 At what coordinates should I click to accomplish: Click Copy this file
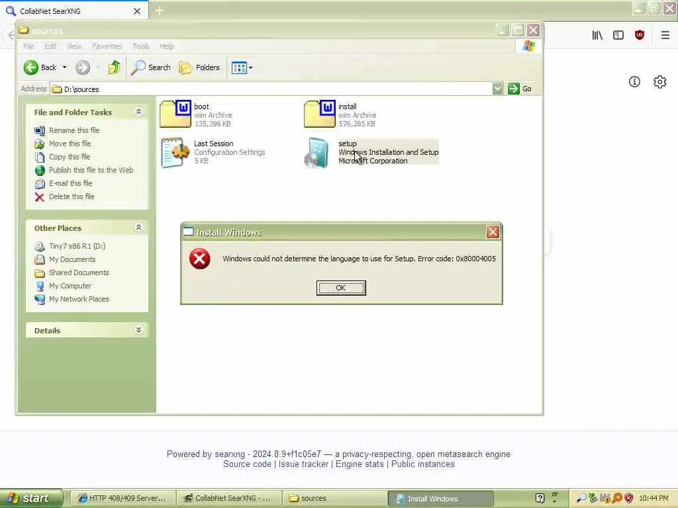coord(69,157)
